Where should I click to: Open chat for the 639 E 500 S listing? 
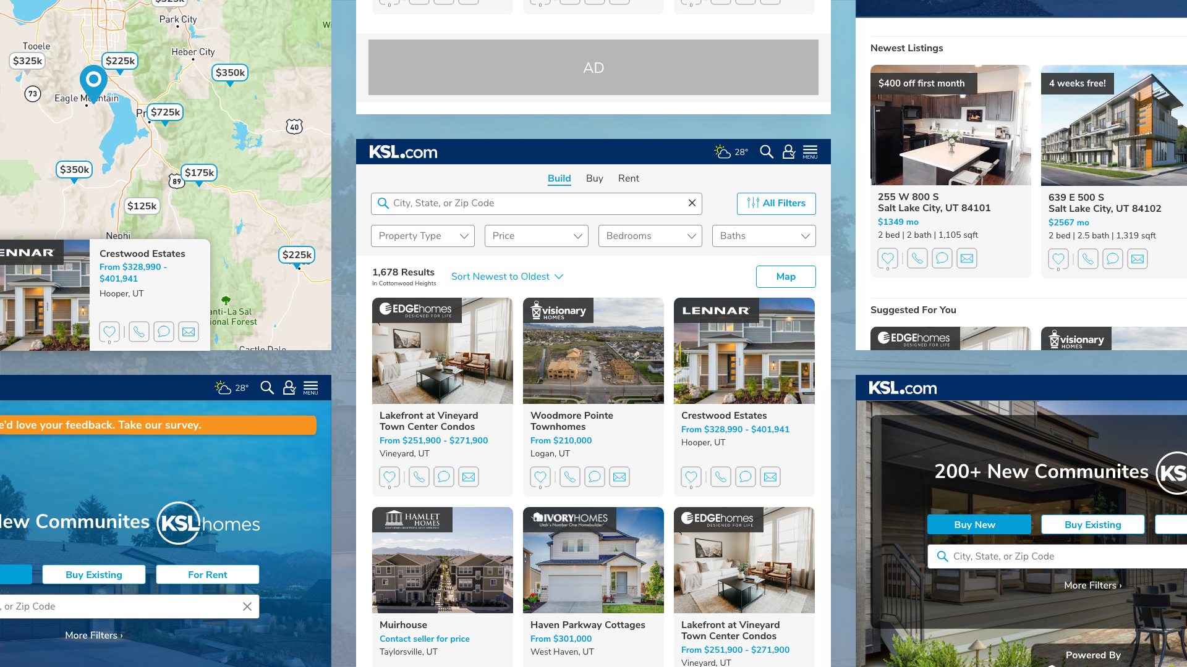[x=1113, y=259]
